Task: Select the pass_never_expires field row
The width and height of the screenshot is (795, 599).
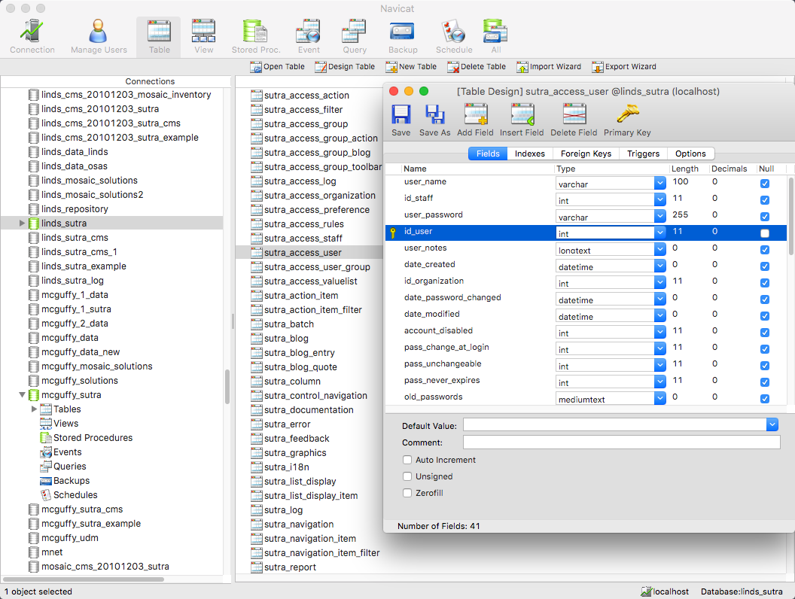Action: click(x=586, y=381)
